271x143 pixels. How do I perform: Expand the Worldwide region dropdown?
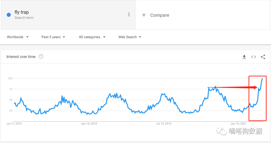coord(18,37)
